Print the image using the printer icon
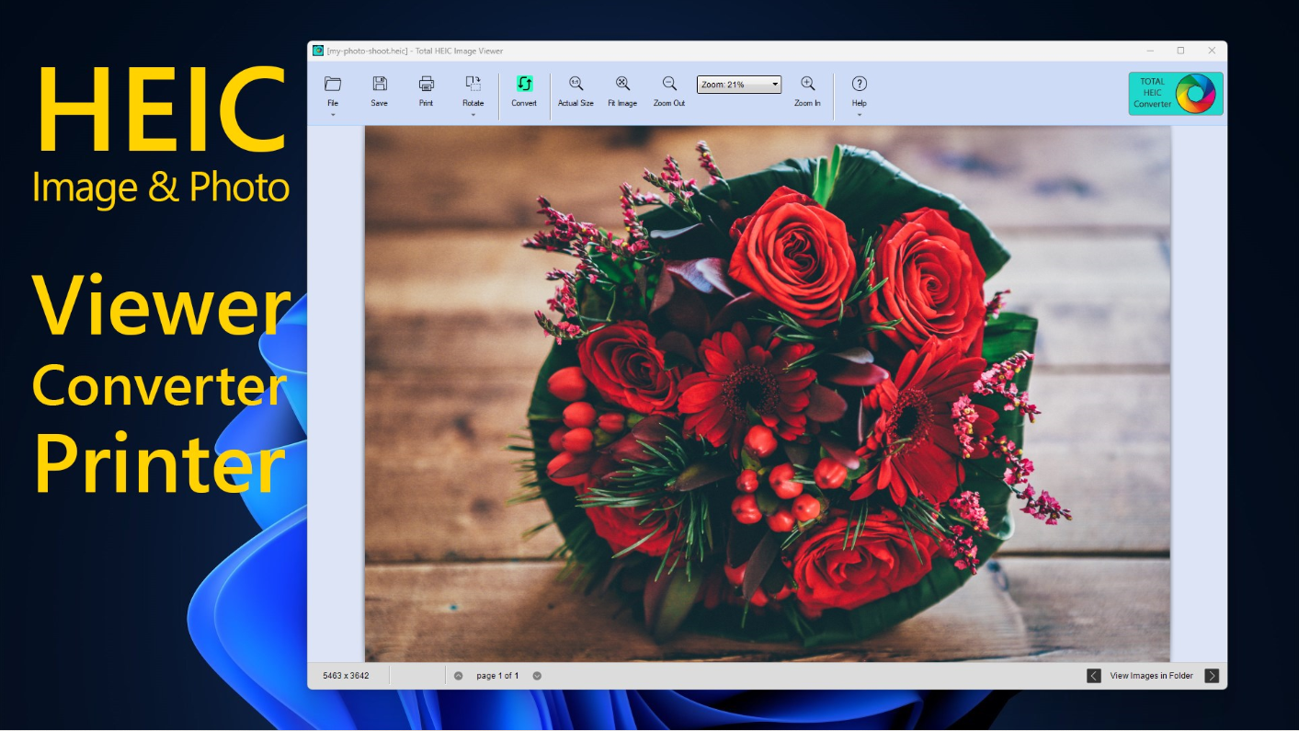This screenshot has width=1299, height=731. point(426,85)
